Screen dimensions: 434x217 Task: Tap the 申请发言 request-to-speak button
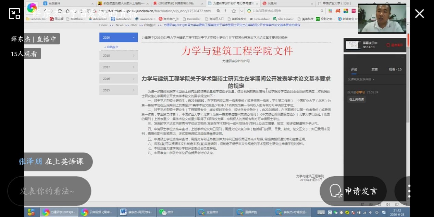(353, 191)
